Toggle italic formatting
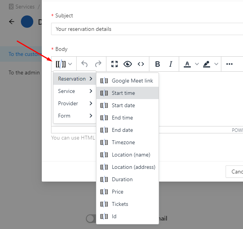Viewport: 243px width, 229px height. point(171,64)
